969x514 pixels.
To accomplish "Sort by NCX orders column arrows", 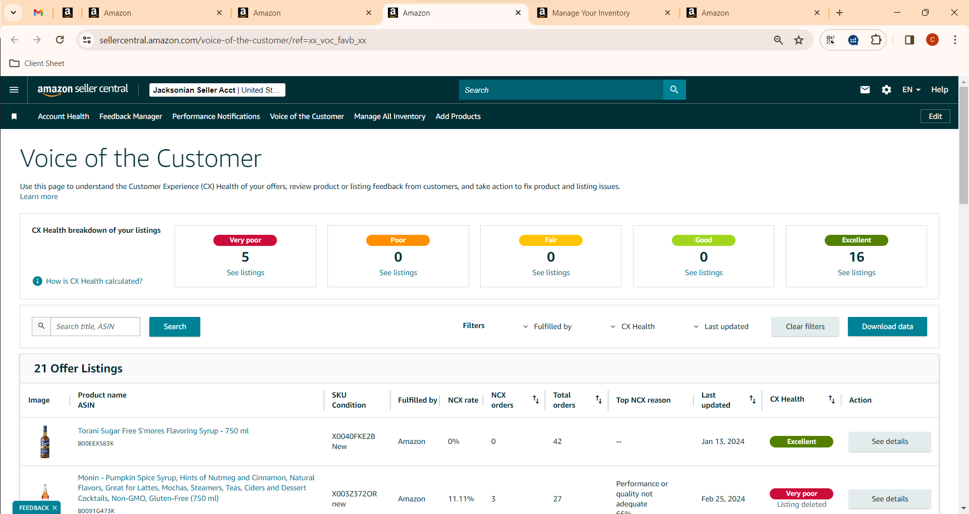I will (536, 400).
